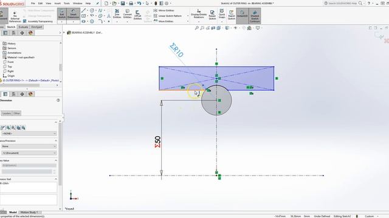Click the Exit Sketch button
Viewport: 389px width, 218px height.
(62, 14)
